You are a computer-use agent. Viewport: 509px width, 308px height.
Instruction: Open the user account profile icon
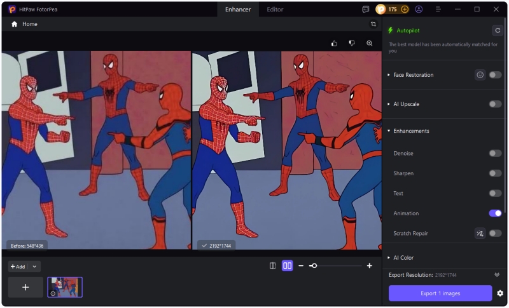[x=419, y=10]
